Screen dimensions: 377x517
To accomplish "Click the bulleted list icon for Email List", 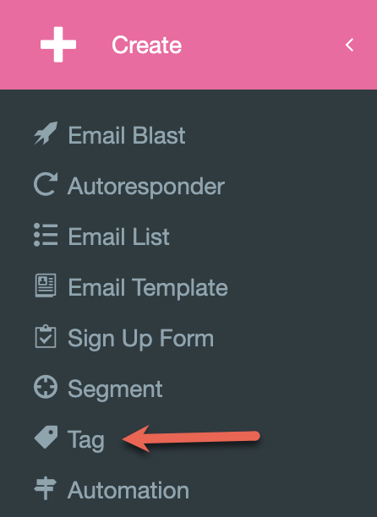I will click(46, 235).
